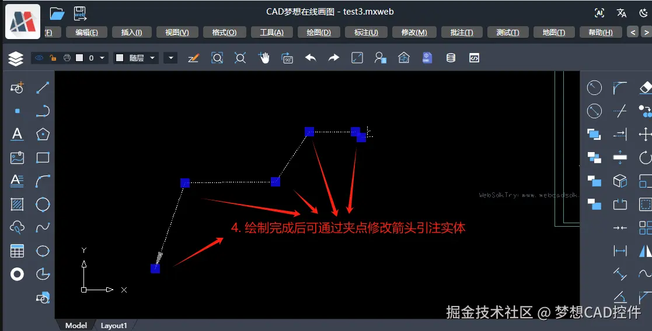The image size is (652, 331).
Task: Open the 编辑(E) menu
Action: pos(86,33)
